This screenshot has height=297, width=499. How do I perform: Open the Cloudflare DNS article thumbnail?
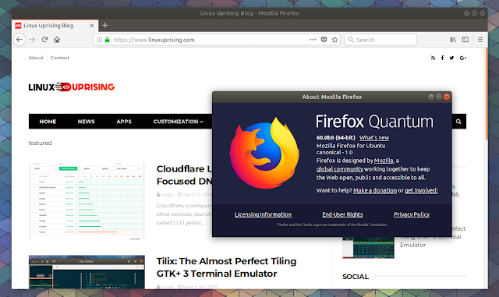pyautogui.click(x=87, y=201)
